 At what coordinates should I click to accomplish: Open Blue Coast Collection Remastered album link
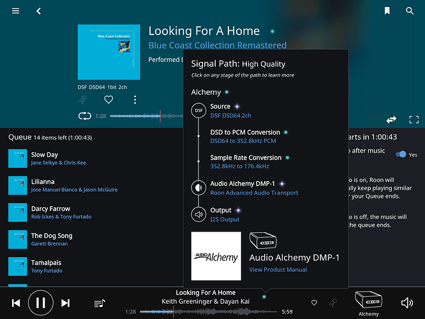pos(218,45)
